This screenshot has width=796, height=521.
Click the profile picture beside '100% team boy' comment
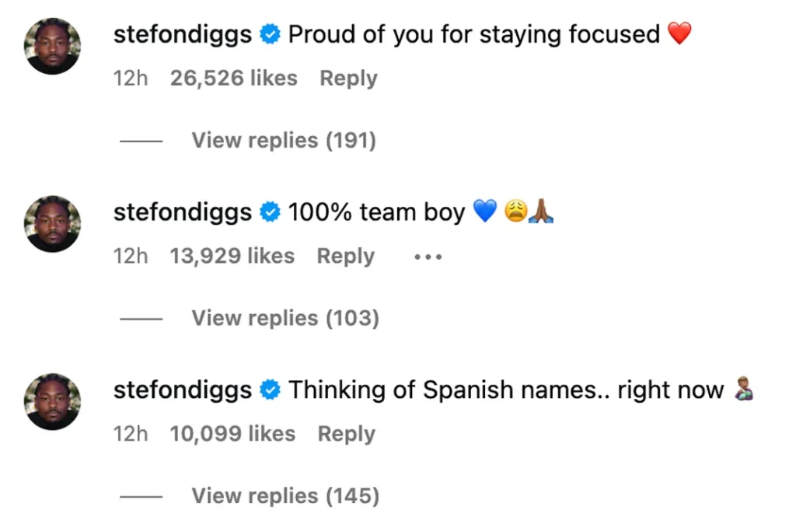pos(53,224)
